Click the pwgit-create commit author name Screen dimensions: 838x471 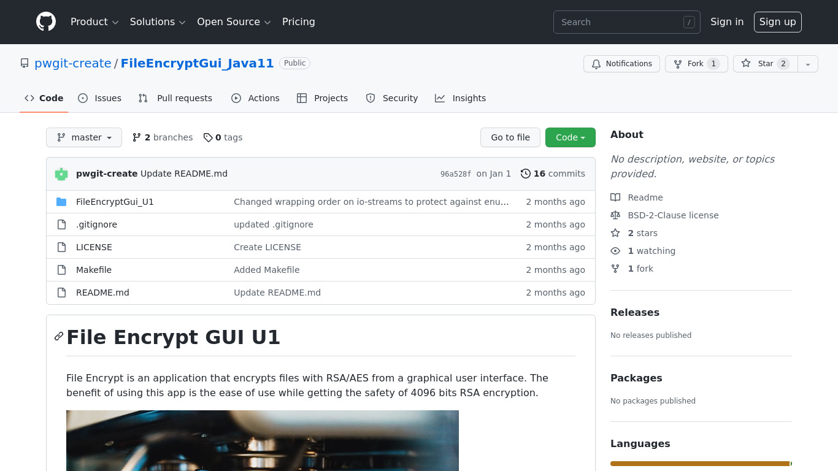click(107, 174)
